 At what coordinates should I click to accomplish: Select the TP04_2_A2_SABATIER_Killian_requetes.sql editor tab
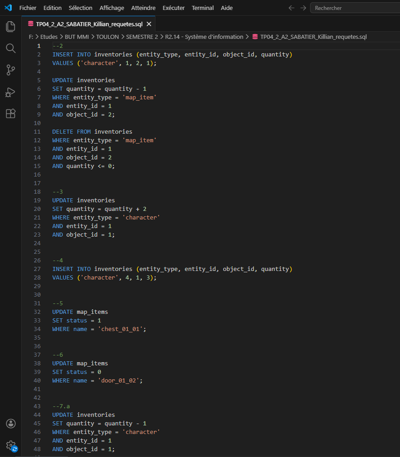click(89, 24)
